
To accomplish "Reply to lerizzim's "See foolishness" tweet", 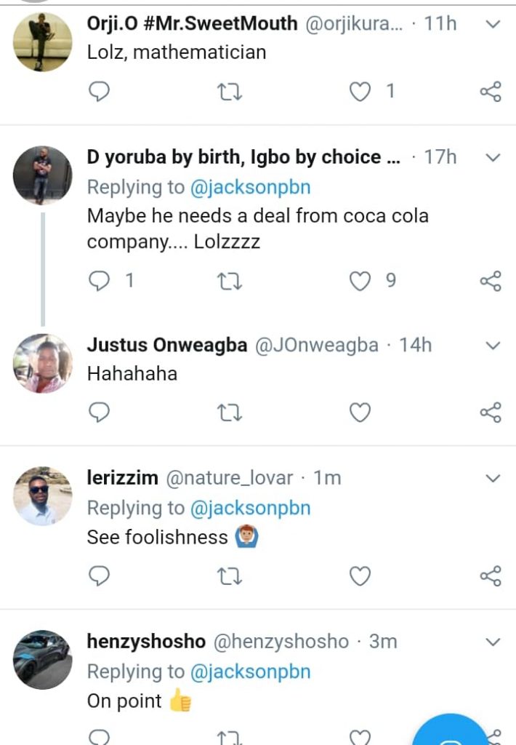I will [x=99, y=576].
